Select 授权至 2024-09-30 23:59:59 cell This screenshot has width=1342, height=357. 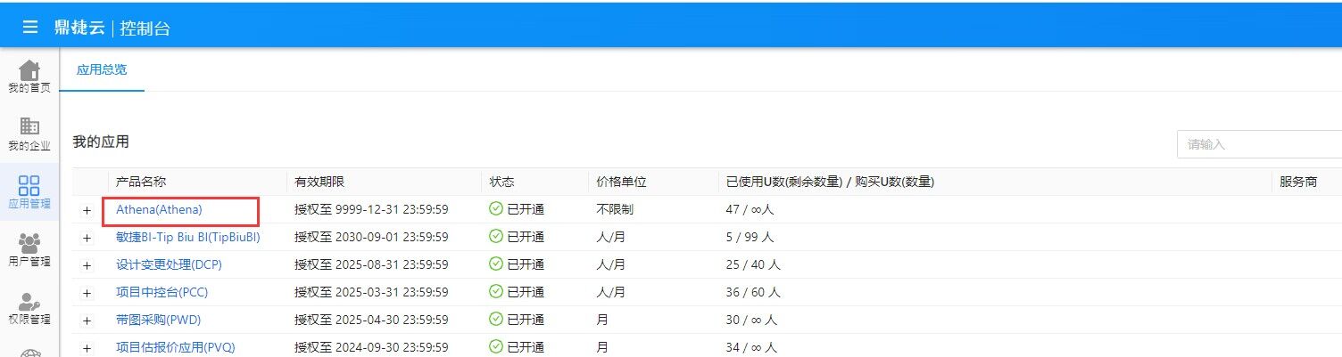tap(371, 347)
